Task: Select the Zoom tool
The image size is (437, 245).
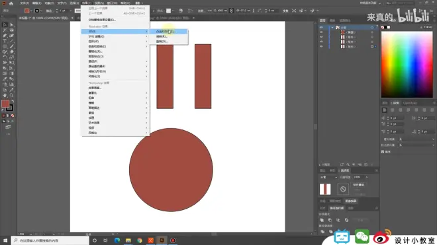Action: 11,95
